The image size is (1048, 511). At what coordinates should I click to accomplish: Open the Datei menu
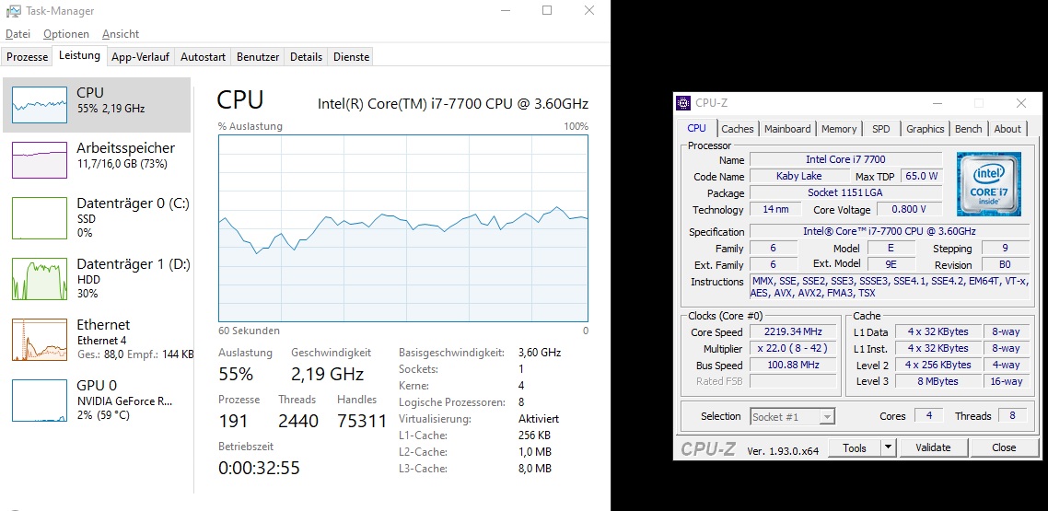(18, 33)
